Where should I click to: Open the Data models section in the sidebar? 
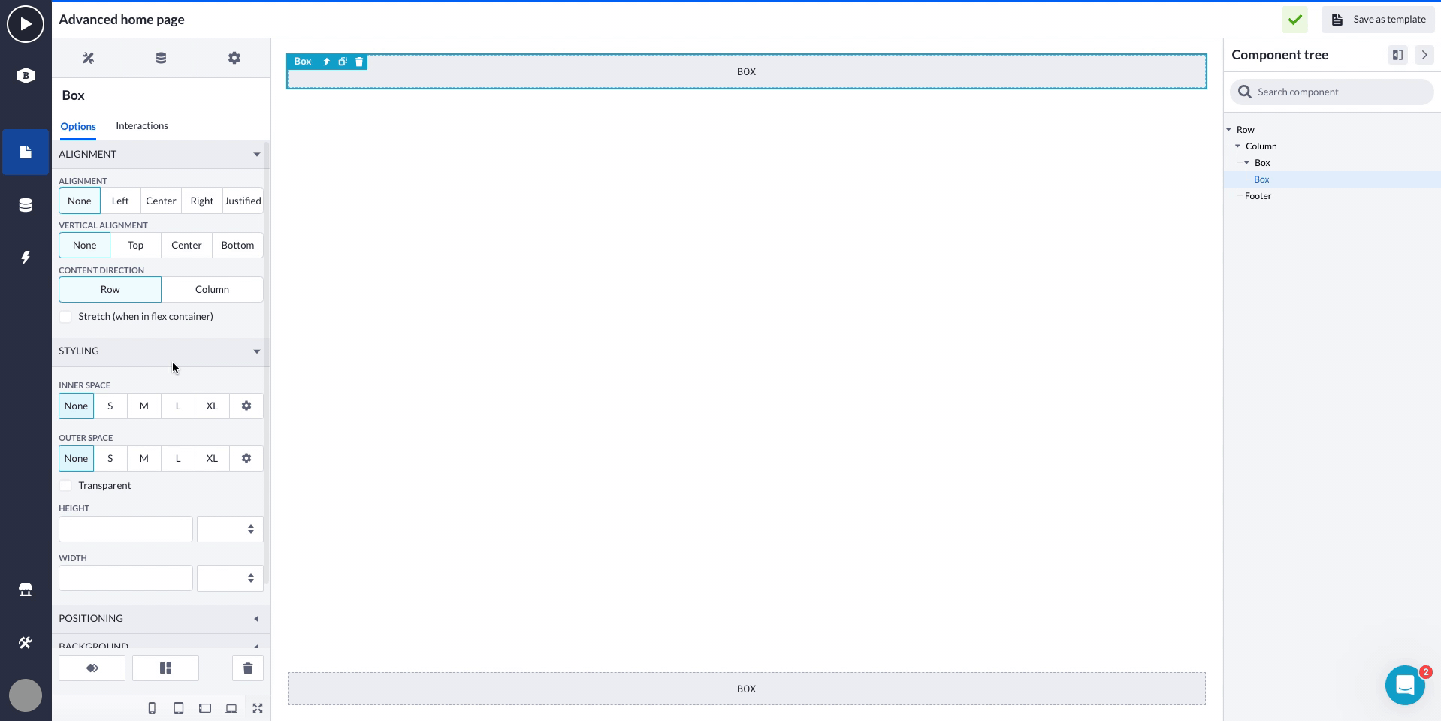26,205
